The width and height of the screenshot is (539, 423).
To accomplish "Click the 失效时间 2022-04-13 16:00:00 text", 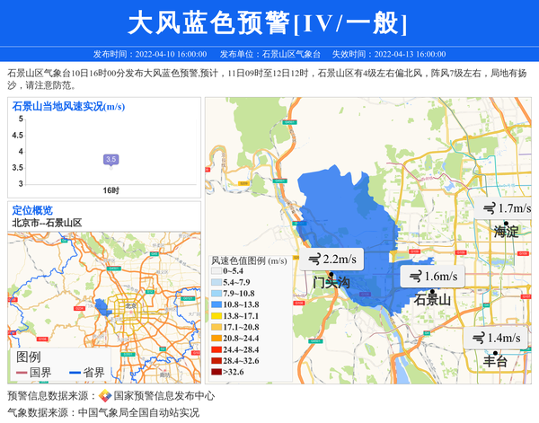I will click(x=389, y=54).
